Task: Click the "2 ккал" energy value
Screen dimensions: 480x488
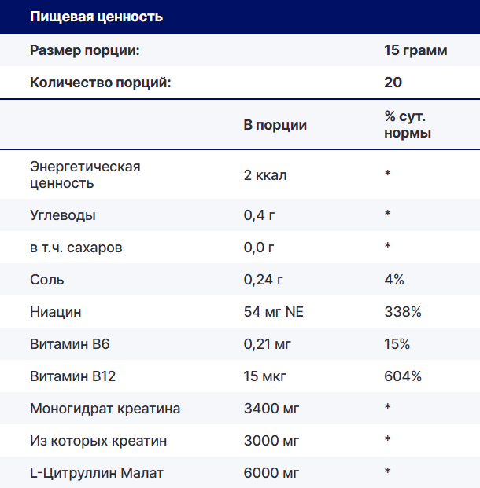Action: point(265,174)
